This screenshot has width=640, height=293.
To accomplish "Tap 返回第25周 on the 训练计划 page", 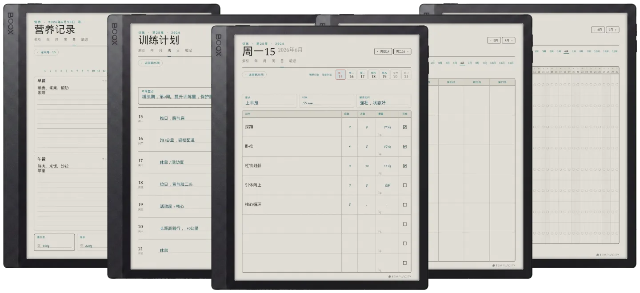I will click(150, 63).
